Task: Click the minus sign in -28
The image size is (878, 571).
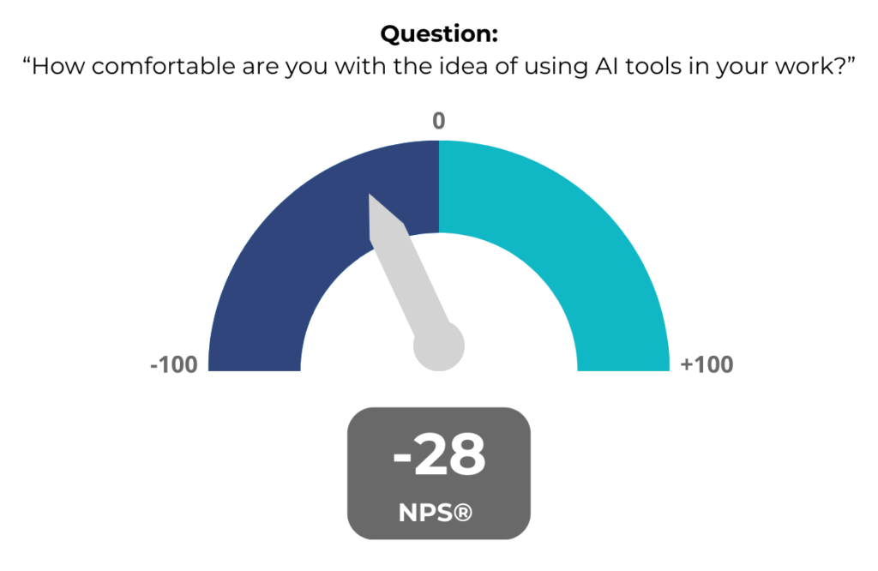Action: coord(402,458)
